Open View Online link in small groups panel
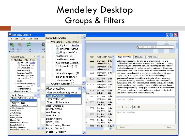 point(30,60)
